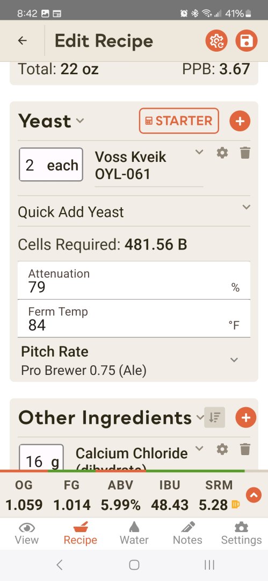Switch to the Water tab
Screen dimensions: 268x581
point(134,534)
